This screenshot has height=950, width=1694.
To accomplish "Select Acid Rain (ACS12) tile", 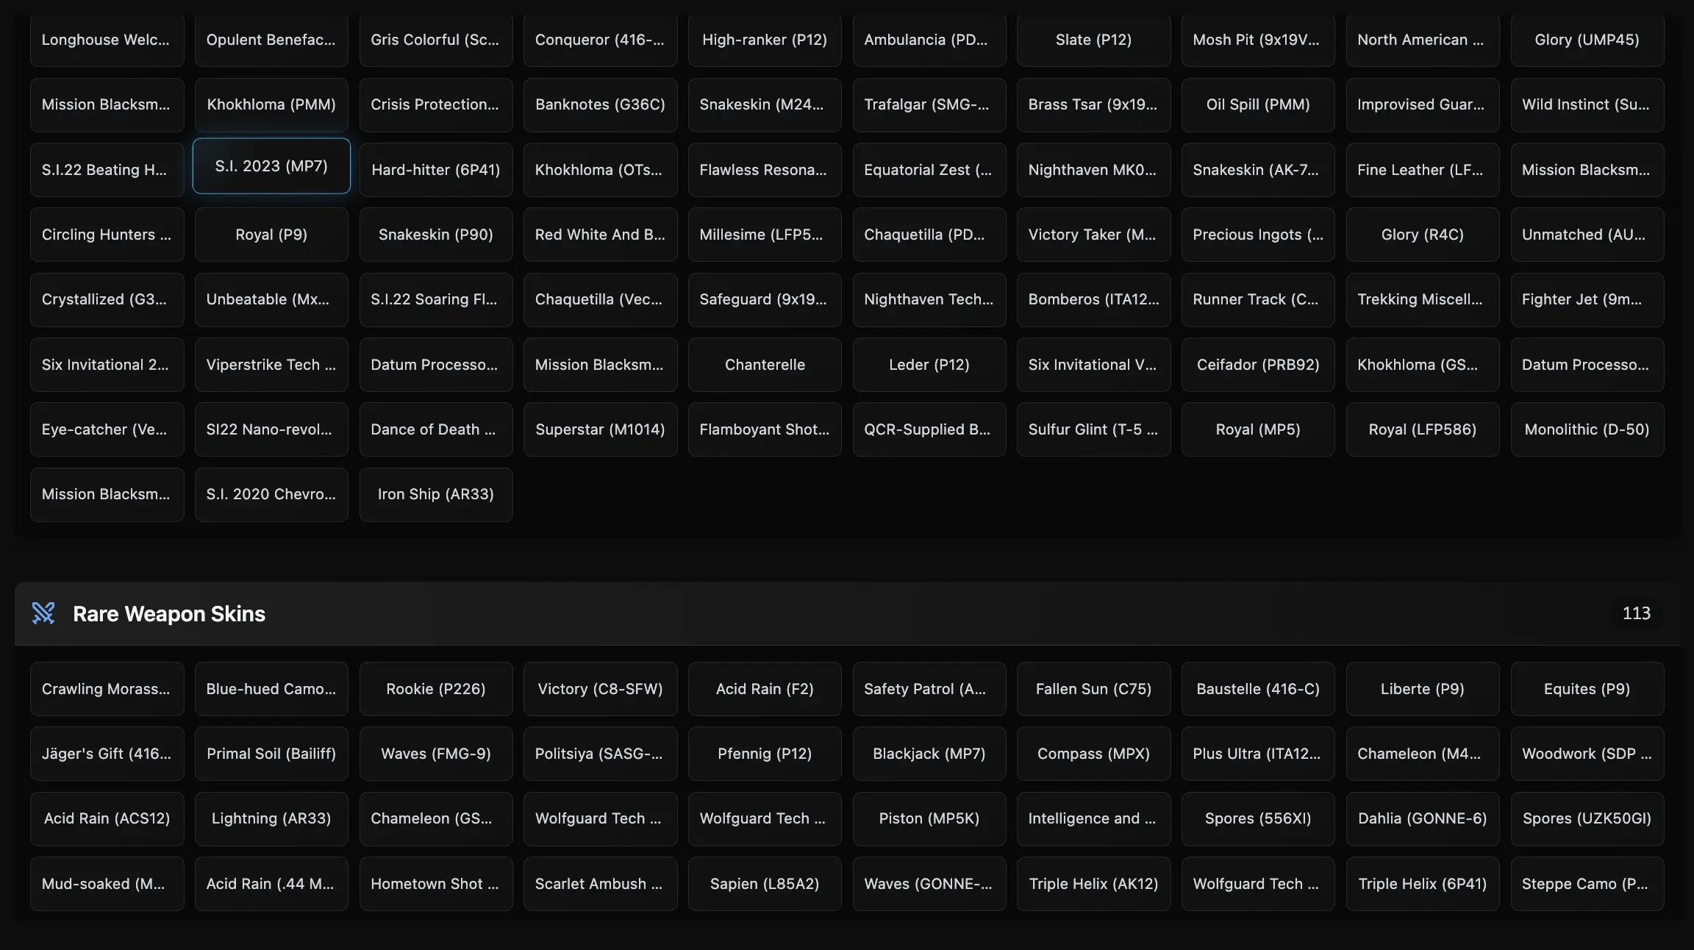I will (107, 818).
